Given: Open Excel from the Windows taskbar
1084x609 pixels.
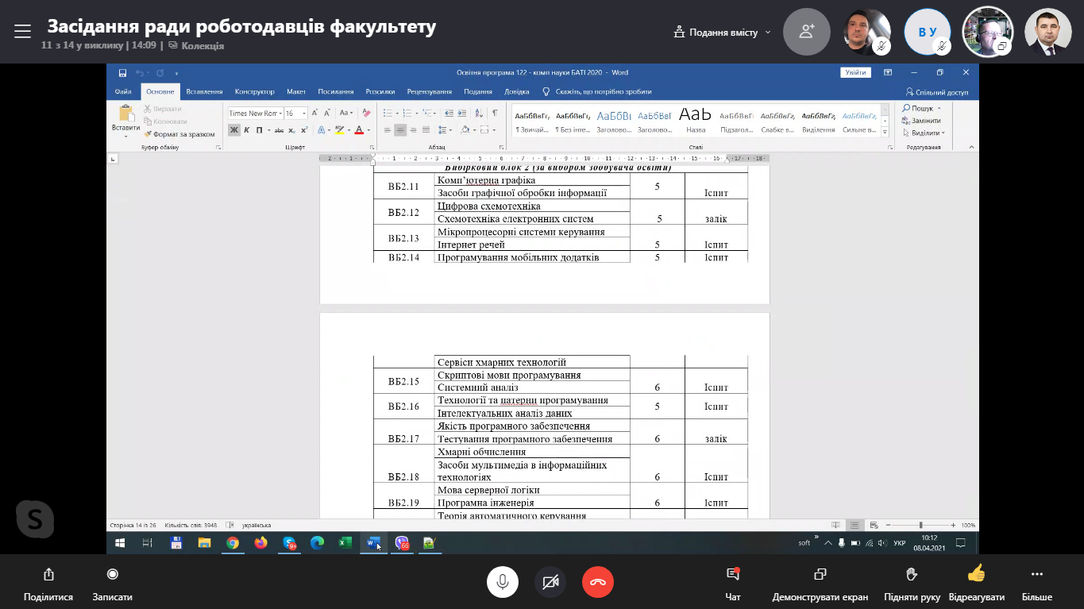Looking at the screenshot, I should (345, 543).
